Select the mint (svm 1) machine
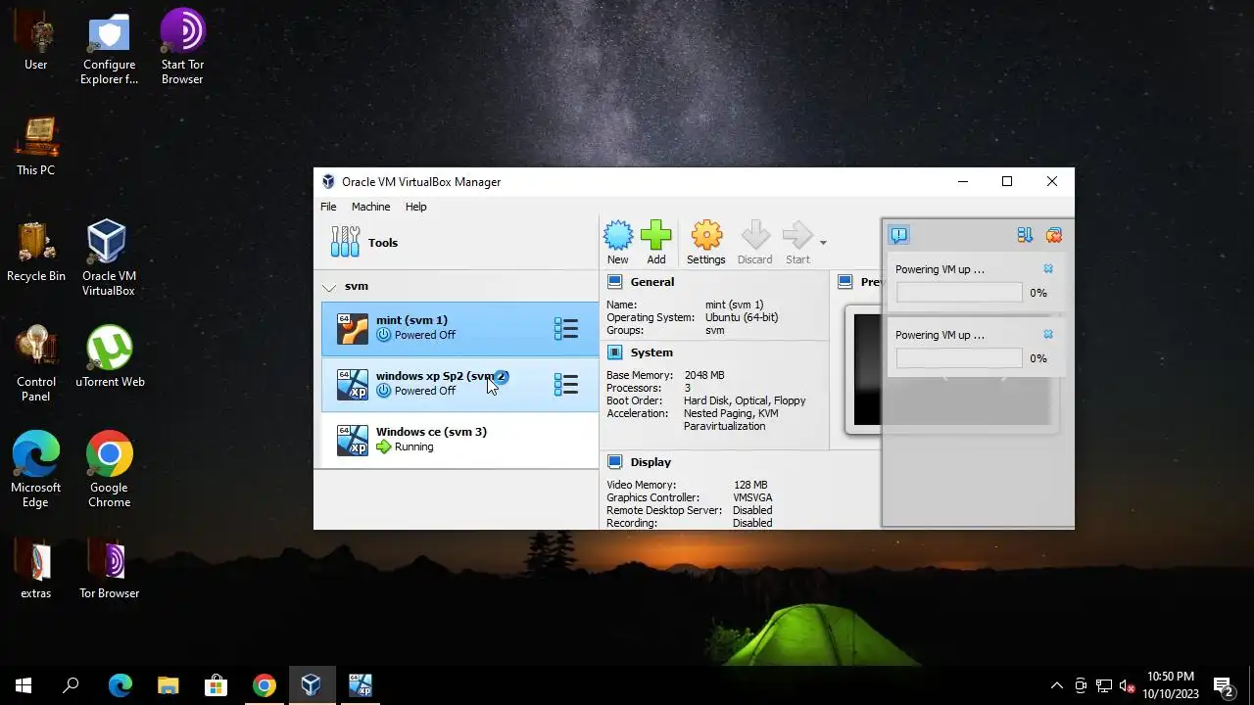1254x705 pixels. 459,328
